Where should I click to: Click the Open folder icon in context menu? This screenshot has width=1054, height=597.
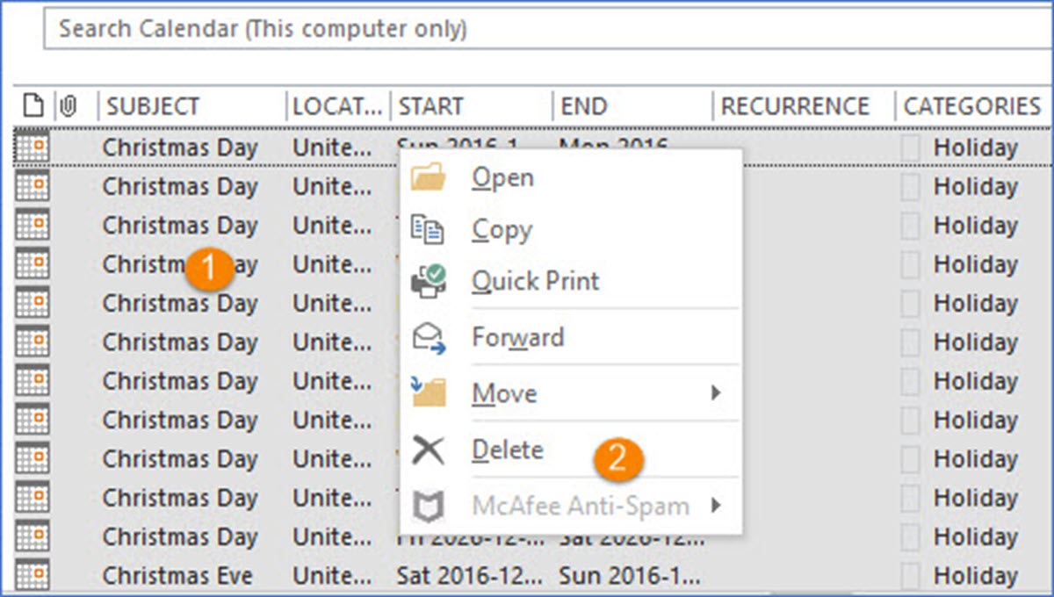coord(429,178)
